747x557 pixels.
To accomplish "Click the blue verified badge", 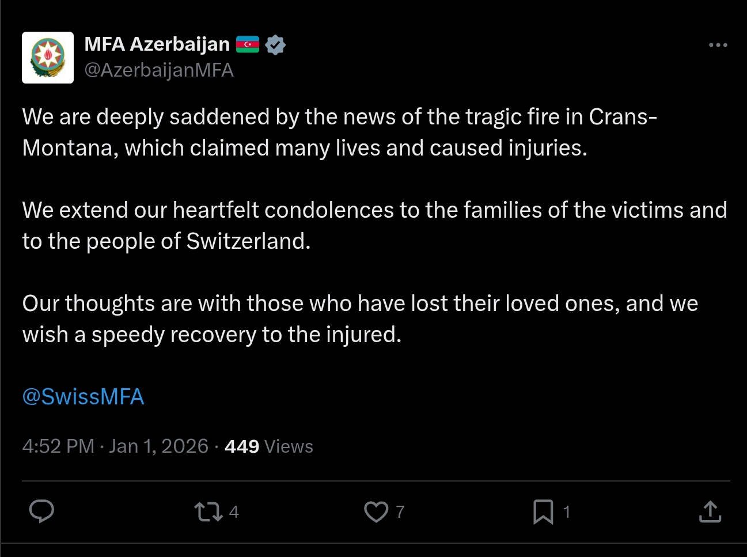I will point(276,44).
